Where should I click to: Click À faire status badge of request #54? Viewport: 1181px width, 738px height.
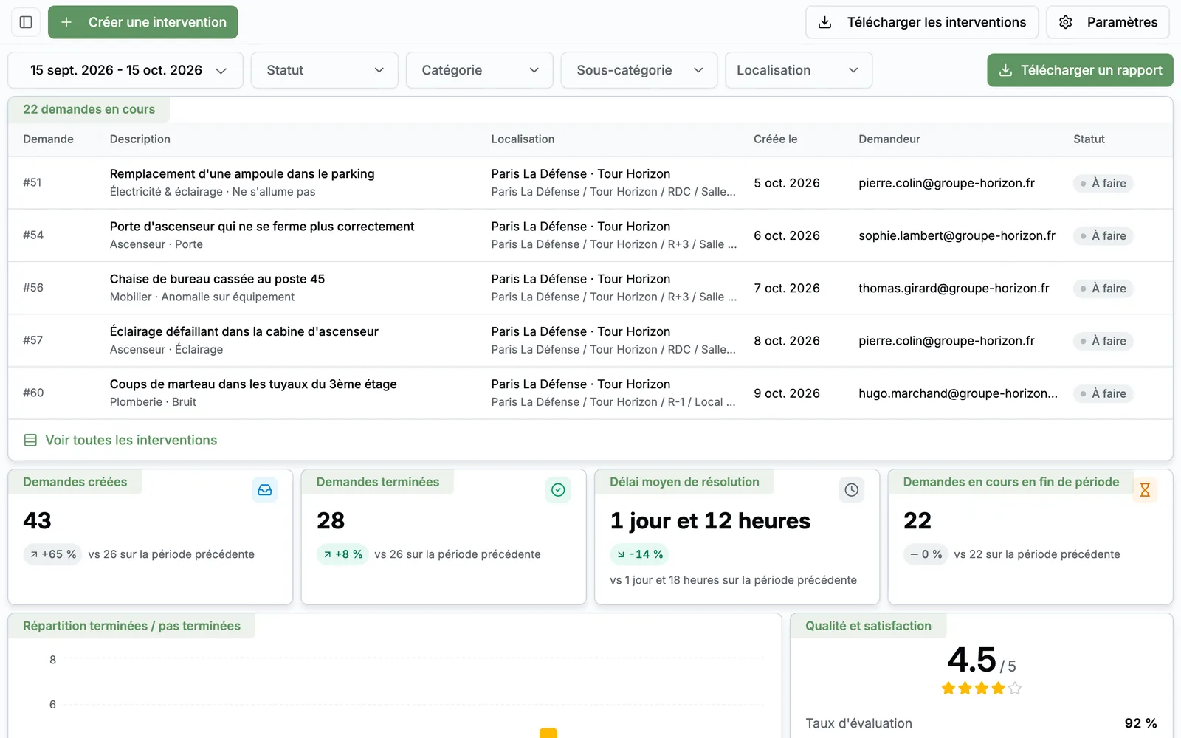(x=1103, y=235)
